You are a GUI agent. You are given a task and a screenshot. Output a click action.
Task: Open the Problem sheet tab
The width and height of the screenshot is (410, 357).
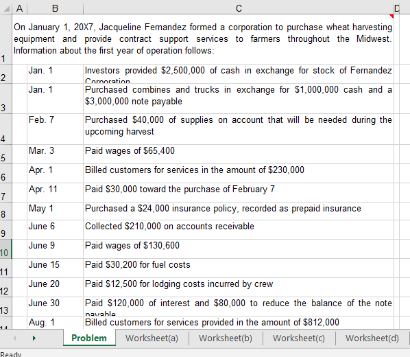pyautogui.click(x=89, y=338)
